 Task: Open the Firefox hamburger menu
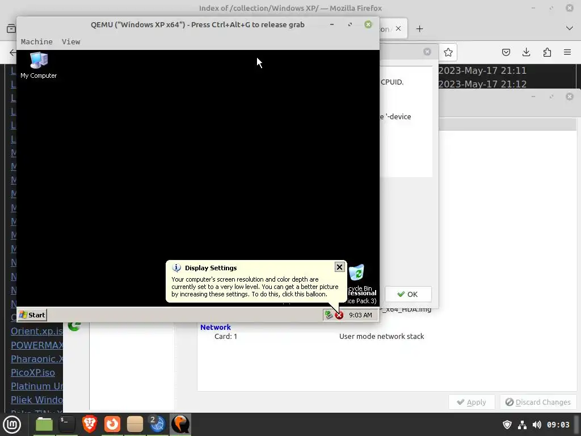point(567,52)
